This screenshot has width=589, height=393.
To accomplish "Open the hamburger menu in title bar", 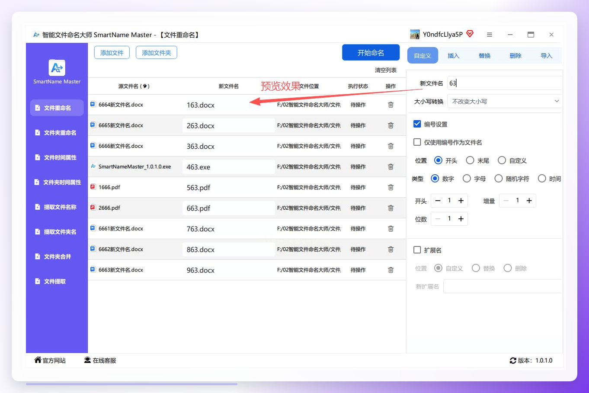I will point(490,35).
